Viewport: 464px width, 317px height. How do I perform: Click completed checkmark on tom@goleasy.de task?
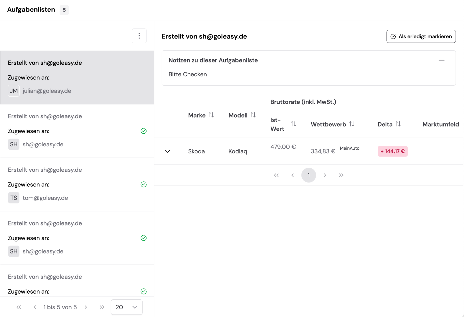(144, 184)
